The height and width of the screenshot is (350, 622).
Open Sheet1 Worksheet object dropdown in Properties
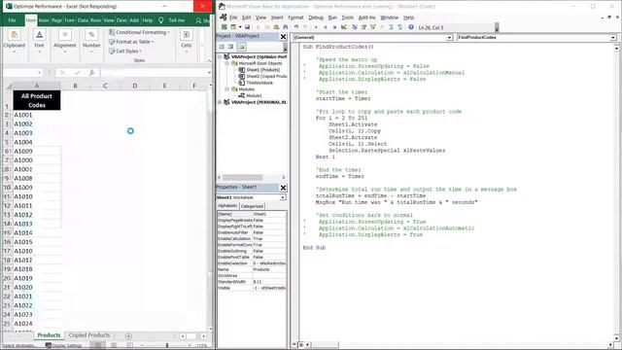coord(283,197)
